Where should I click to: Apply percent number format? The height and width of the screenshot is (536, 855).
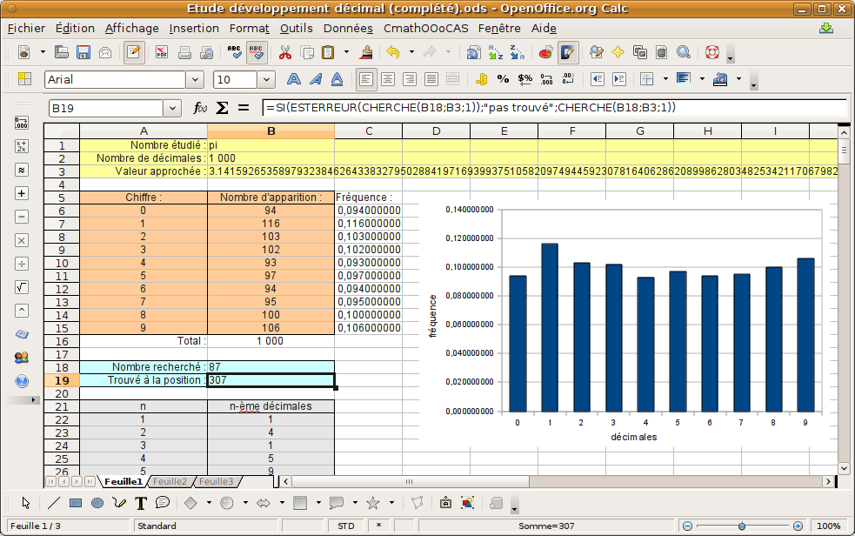click(503, 79)
